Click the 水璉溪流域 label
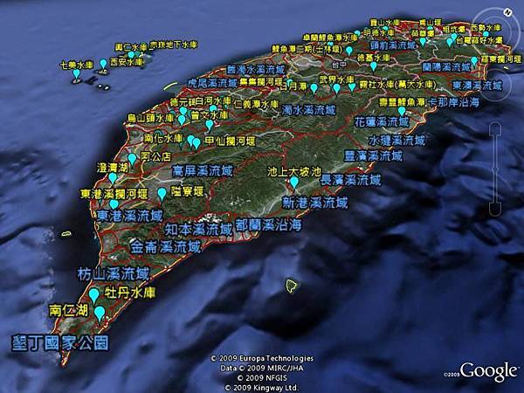The height and width of the screenshot is (393, 524). click(x=396, y=140)
